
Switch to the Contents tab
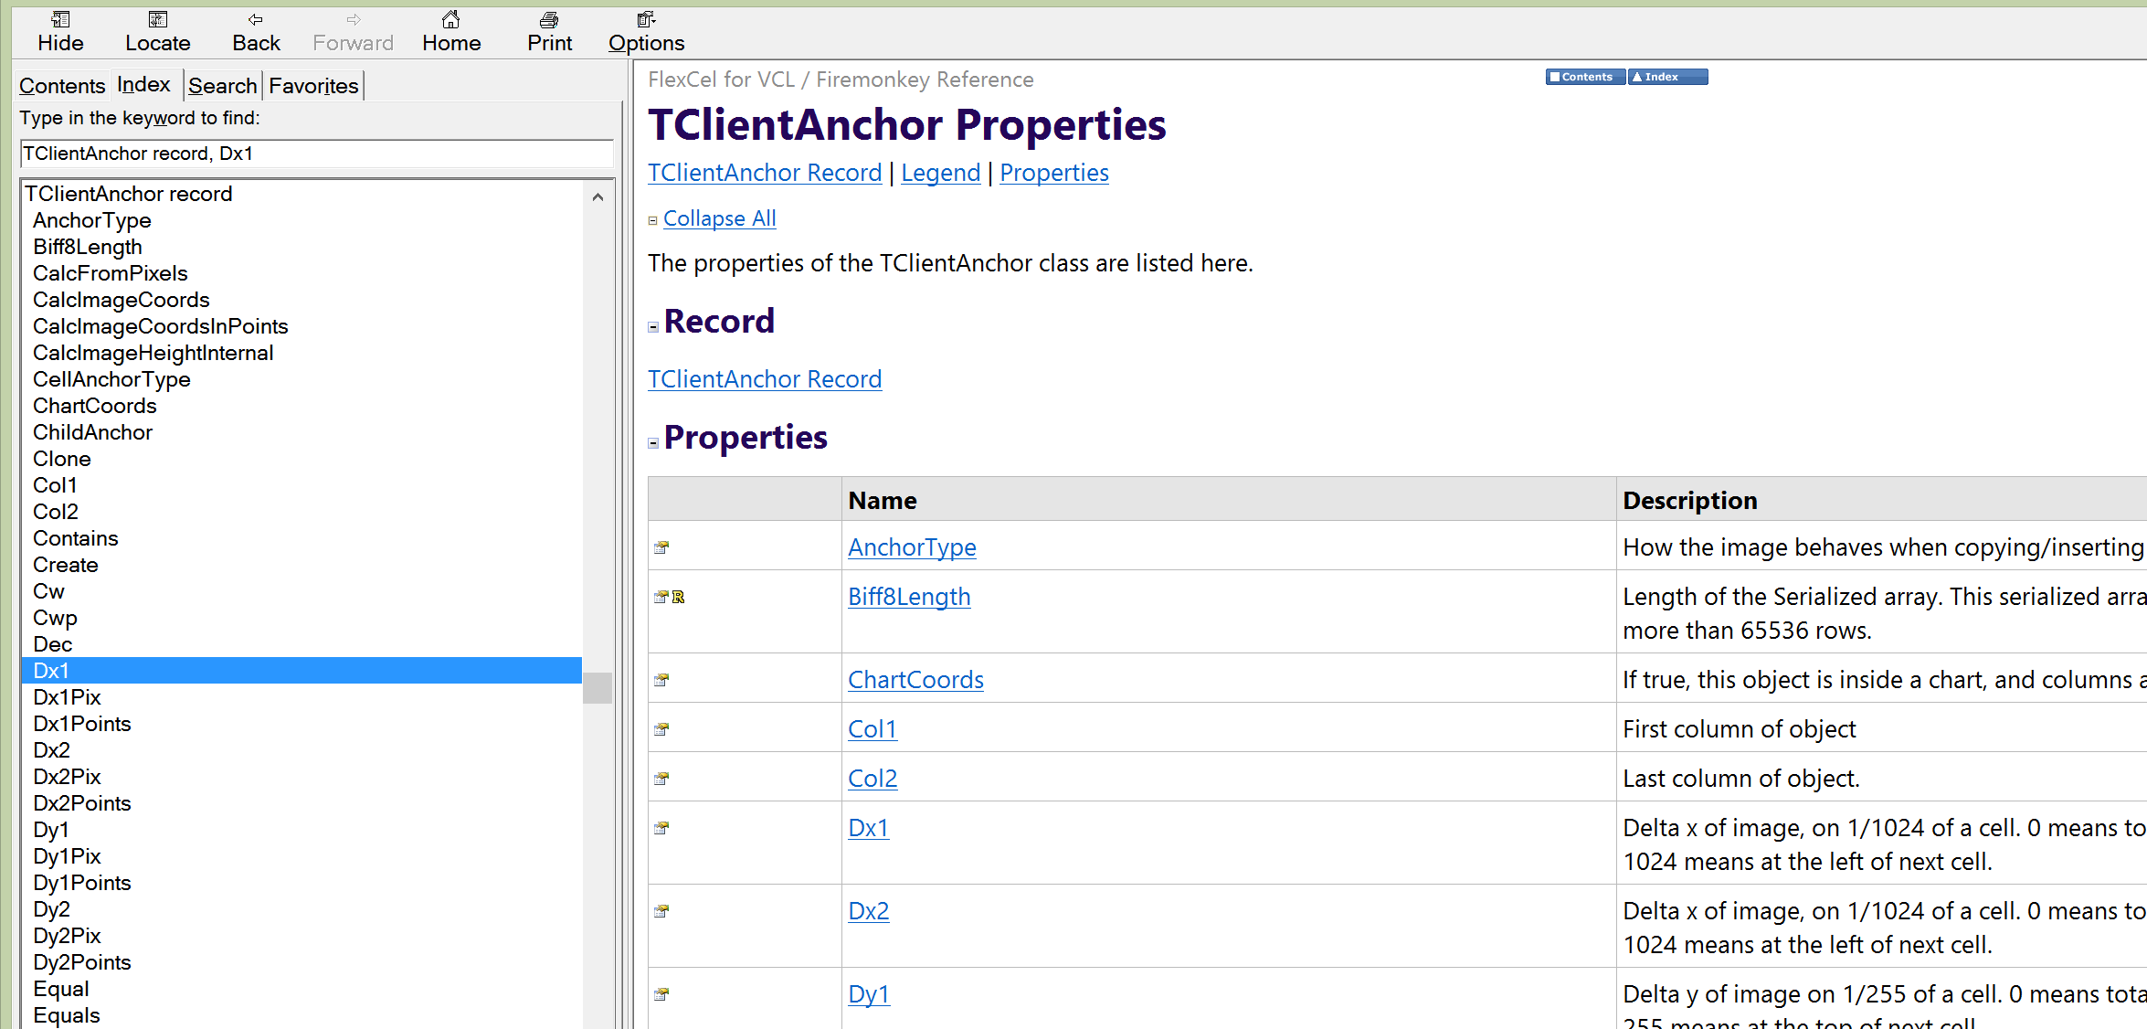pos(62,86)
